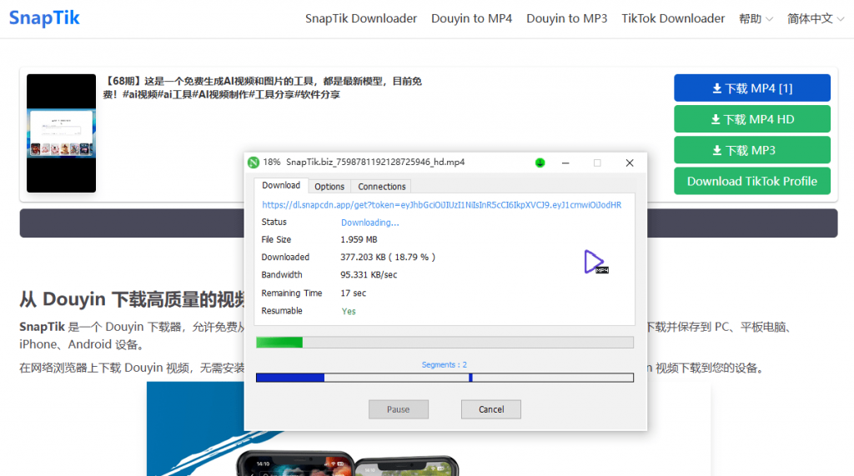Viewport: 854px width, 476px height.
Task: Download the video as MP4 HD
Action: pyautogui.click(x=751, y=119)
